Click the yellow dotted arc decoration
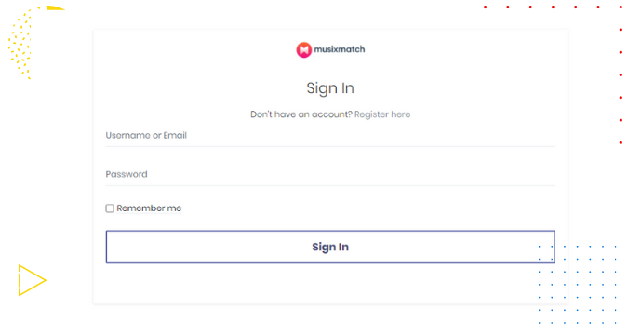Image resolution: width=628 pixels, height=335 pixels. [22, 44]
